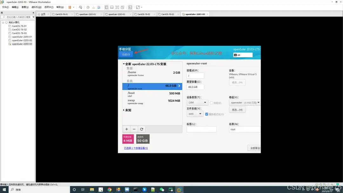
Task: Open the 虚拟机(M) menu
Action: (37, 7)
